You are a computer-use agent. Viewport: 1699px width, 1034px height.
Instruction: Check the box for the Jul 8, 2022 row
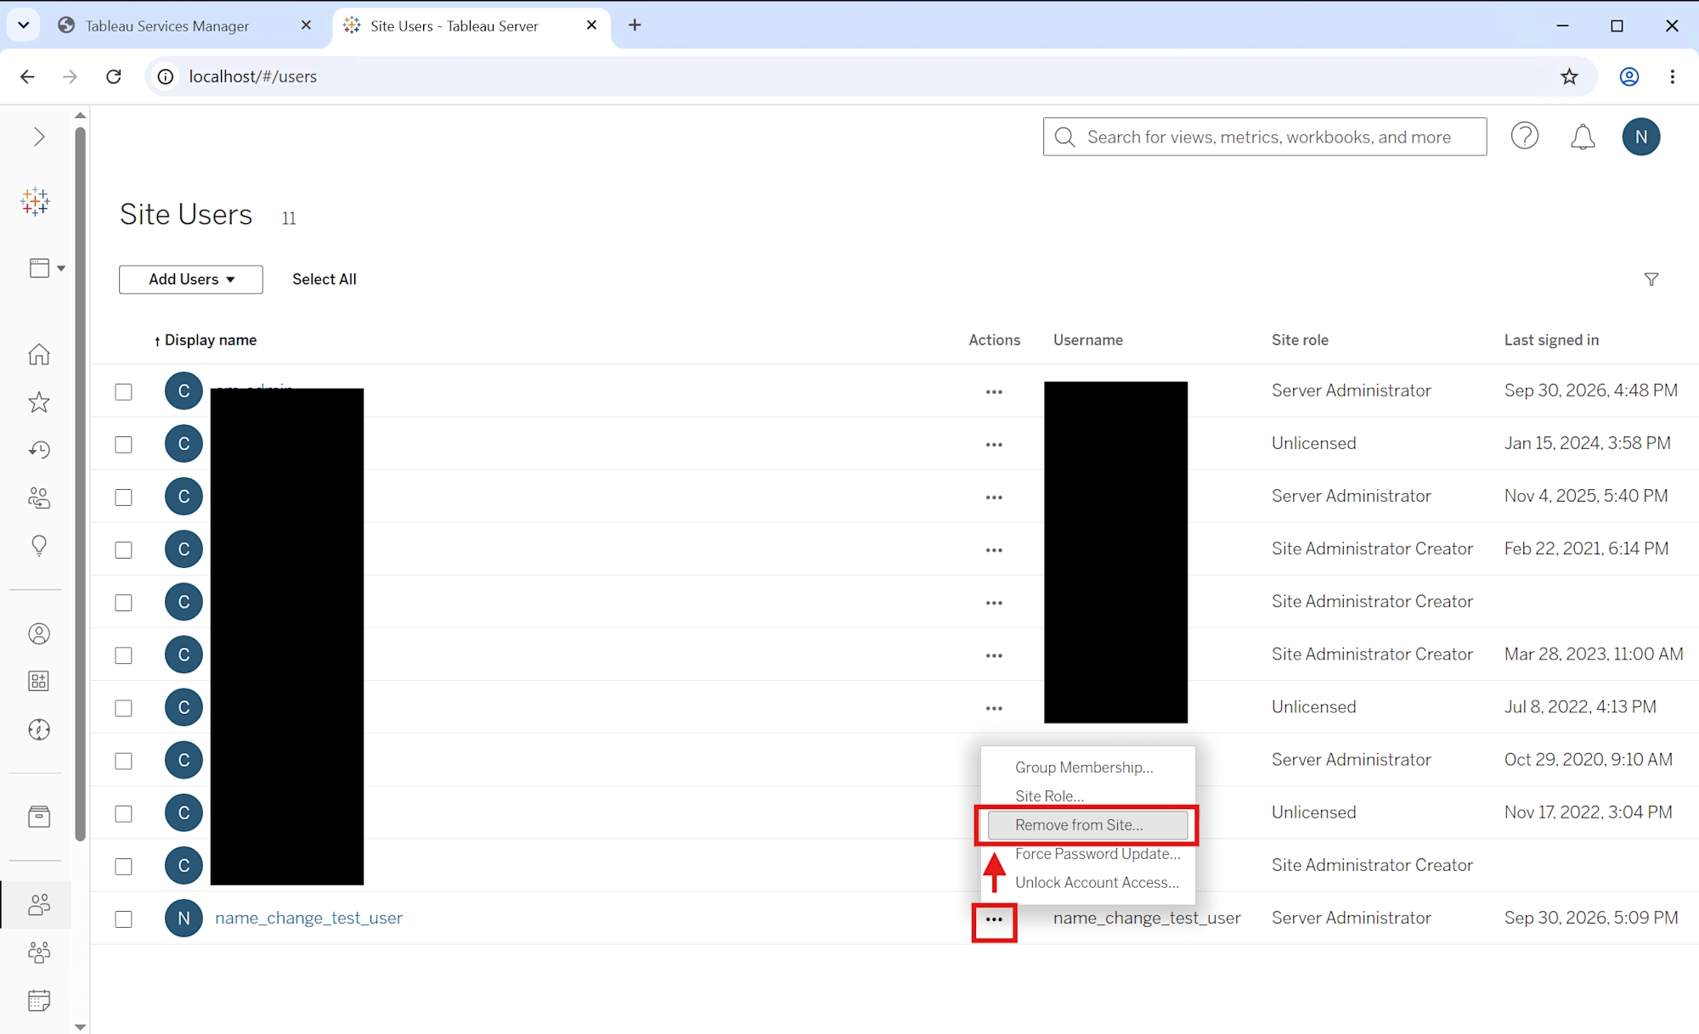click(124, 708)
